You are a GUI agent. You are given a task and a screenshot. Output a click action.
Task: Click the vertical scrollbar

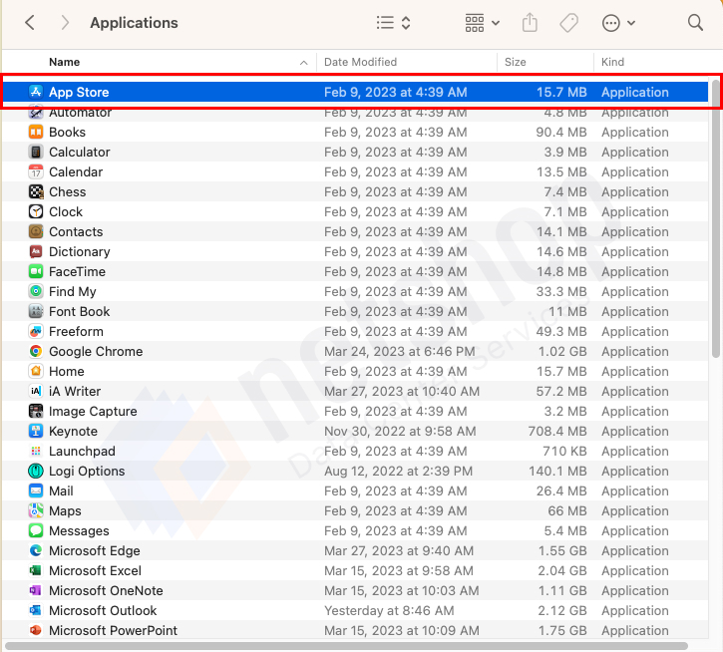tap(716, 218)
